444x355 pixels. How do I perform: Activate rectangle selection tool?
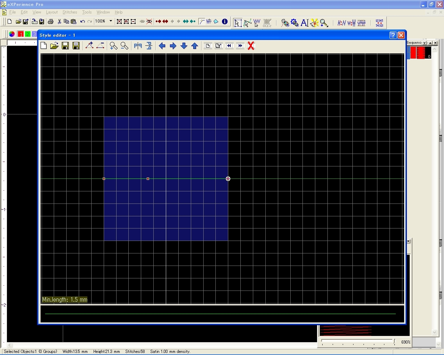(x=238, y=23)
